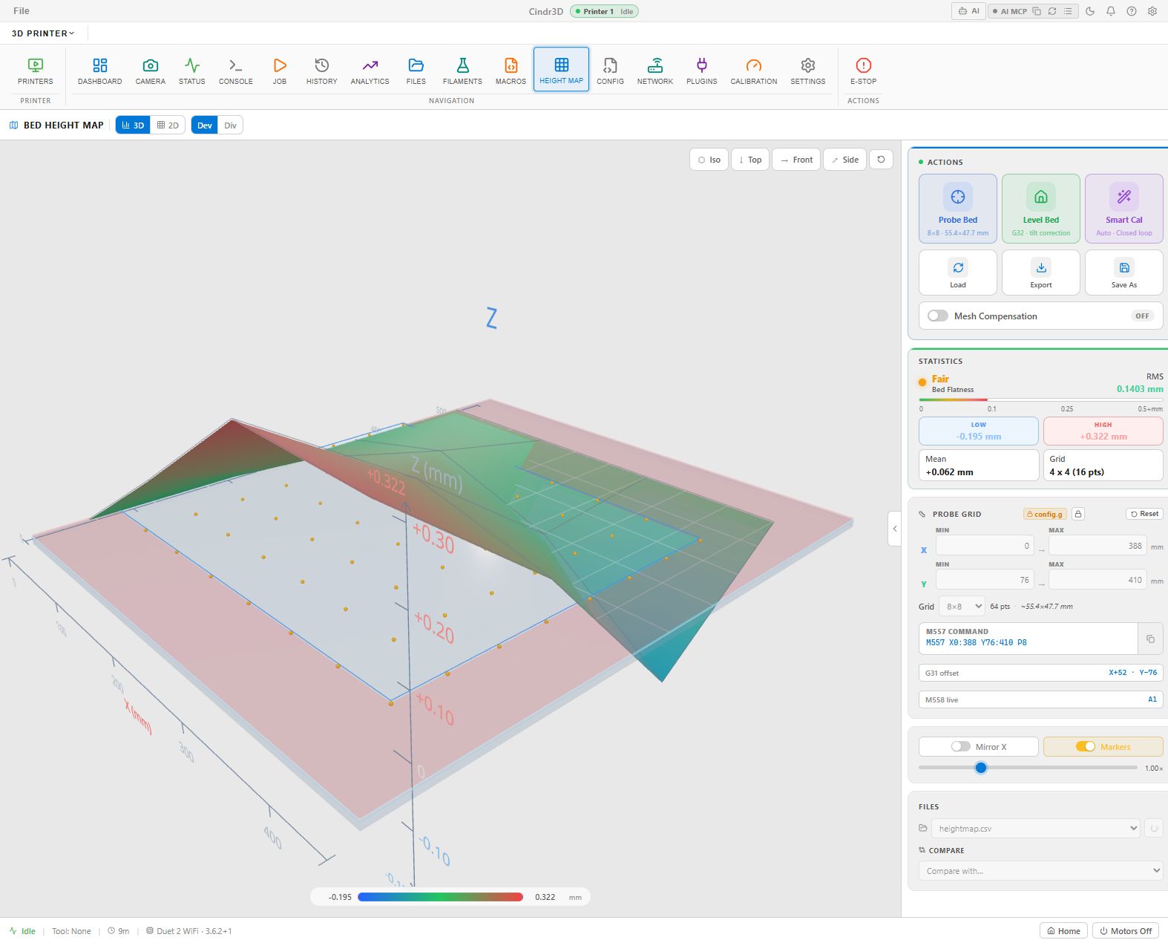The image size is (1168, 943).
Task: Open the Console
Action: [x=236, y=71]
